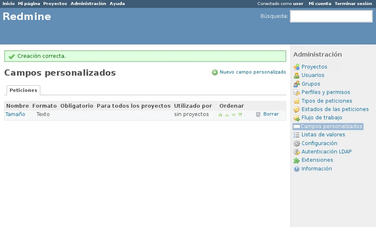Image resolution: width=376 pixels, height=227 pixels.
Task: Open Usuarios from the administration sidebar
Action: (x=312, y=75)
